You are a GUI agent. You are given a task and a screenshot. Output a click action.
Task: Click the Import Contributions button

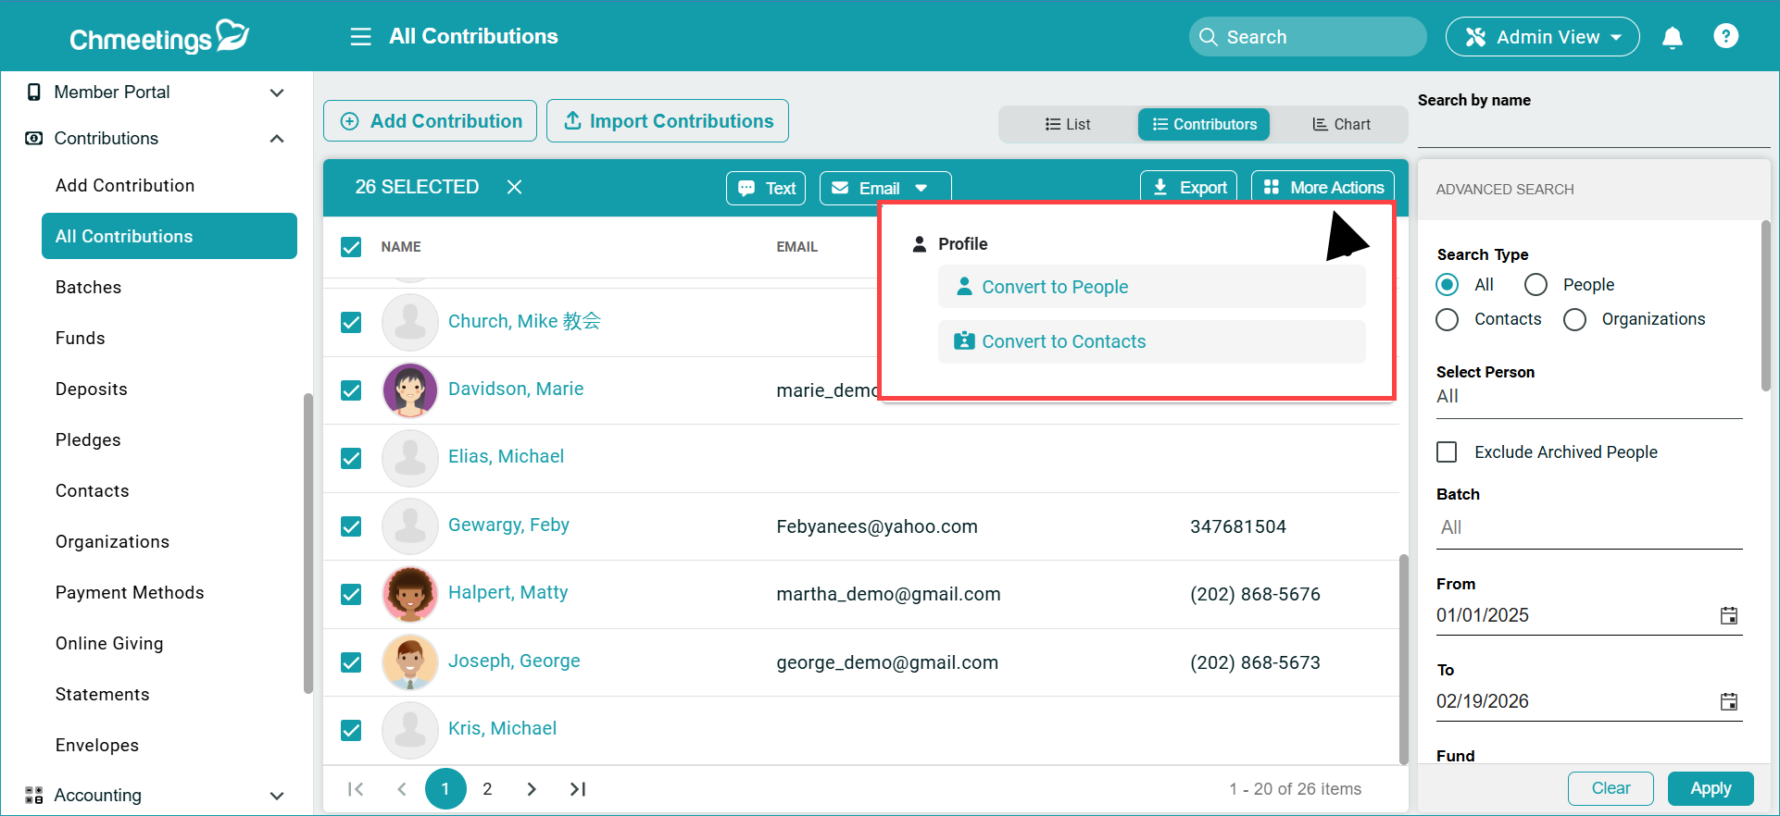click(x=667, y=121)
